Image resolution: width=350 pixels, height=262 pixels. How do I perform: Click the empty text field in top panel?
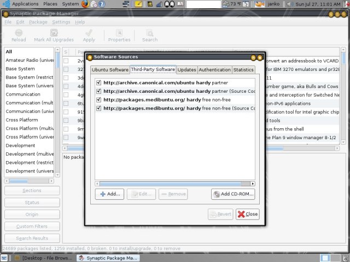(203, 4)
